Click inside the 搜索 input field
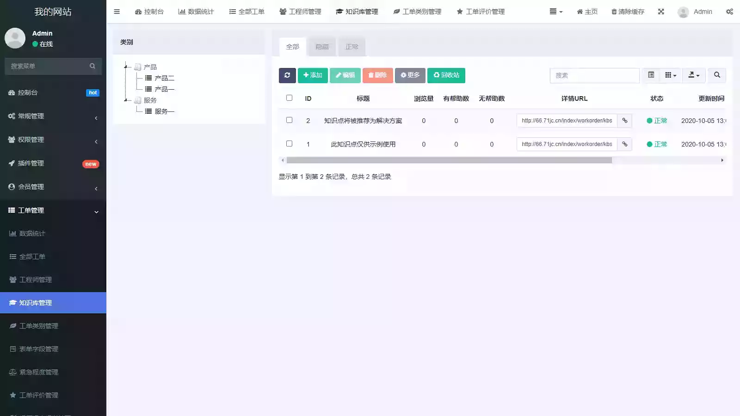This screenshot has width=740, height=416. (594, 75)
